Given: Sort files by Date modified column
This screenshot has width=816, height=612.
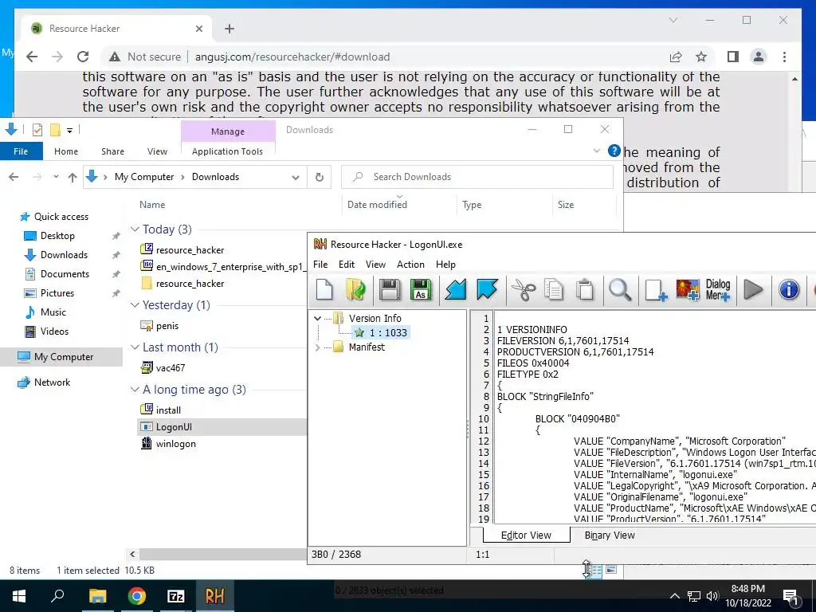Looking at the screenshot, I should pos(377,205).
